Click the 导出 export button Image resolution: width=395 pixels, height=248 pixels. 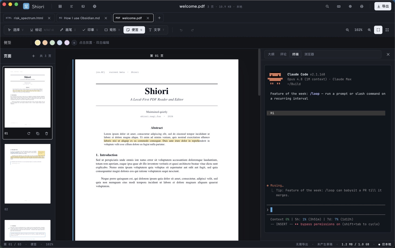click(x=383, y=6)
